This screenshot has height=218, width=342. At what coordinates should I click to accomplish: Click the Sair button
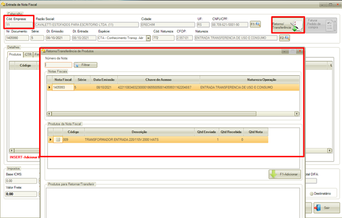326,208
